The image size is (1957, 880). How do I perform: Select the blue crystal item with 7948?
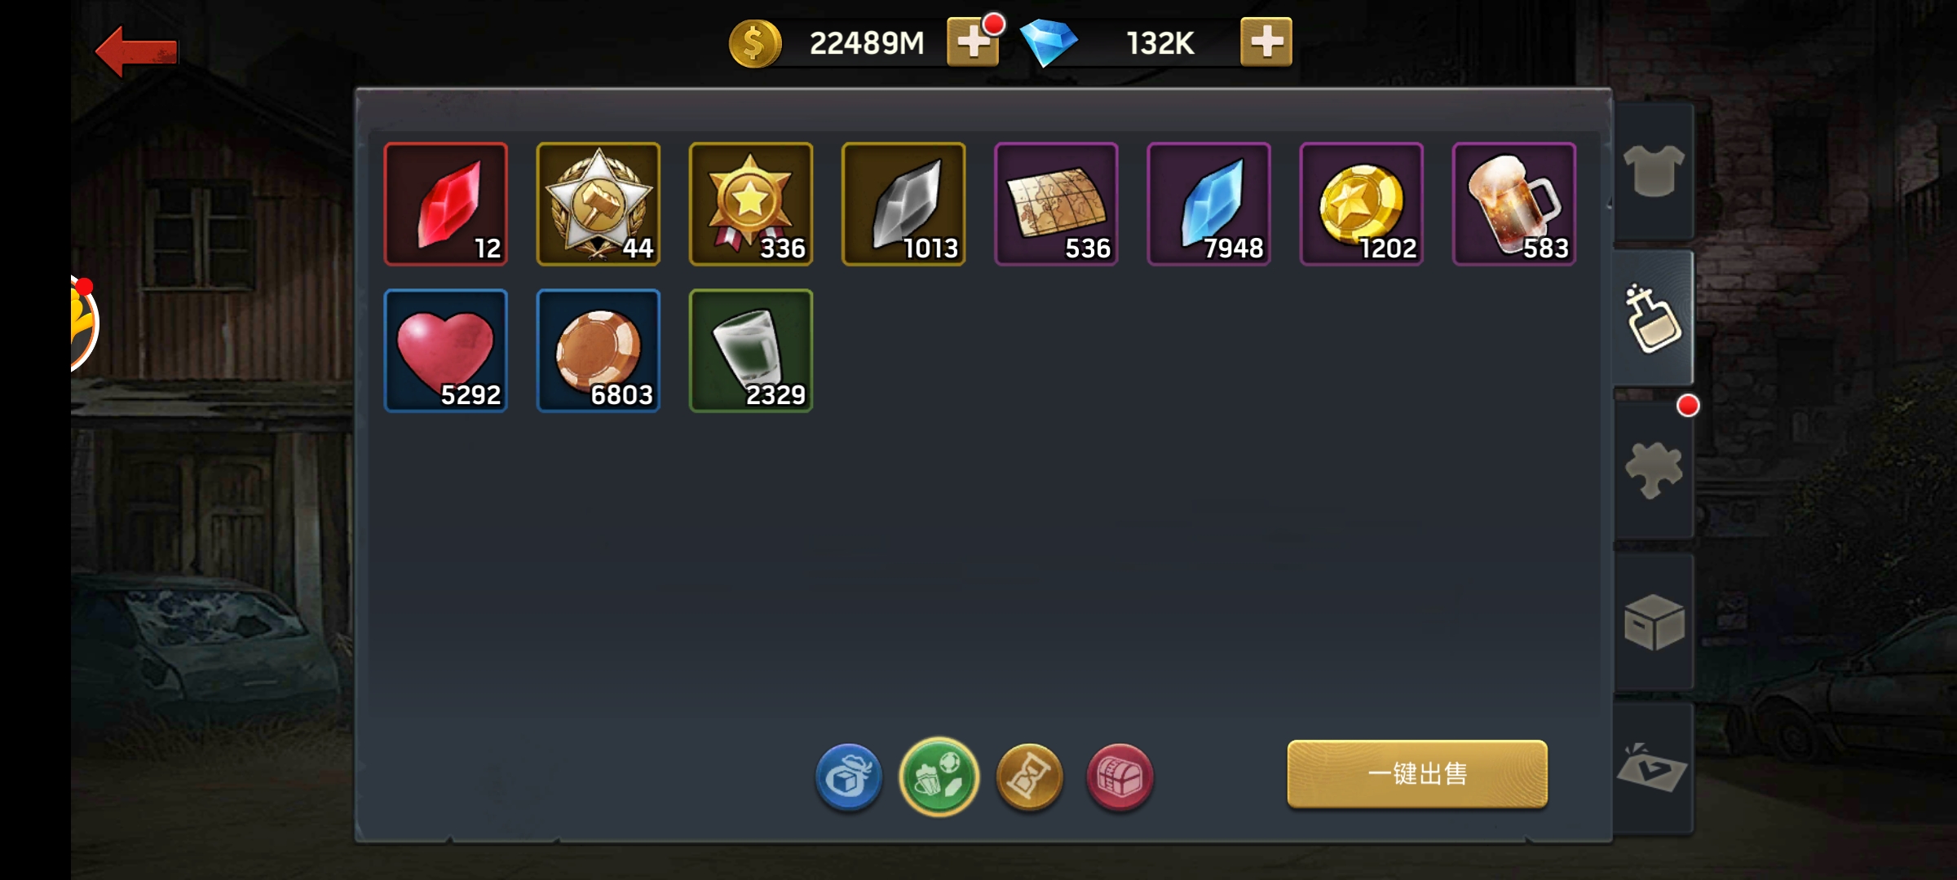[x=1208, y=204]
